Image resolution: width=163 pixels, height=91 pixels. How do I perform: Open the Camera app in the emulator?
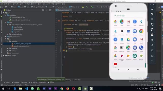click(x=135, y=31)
